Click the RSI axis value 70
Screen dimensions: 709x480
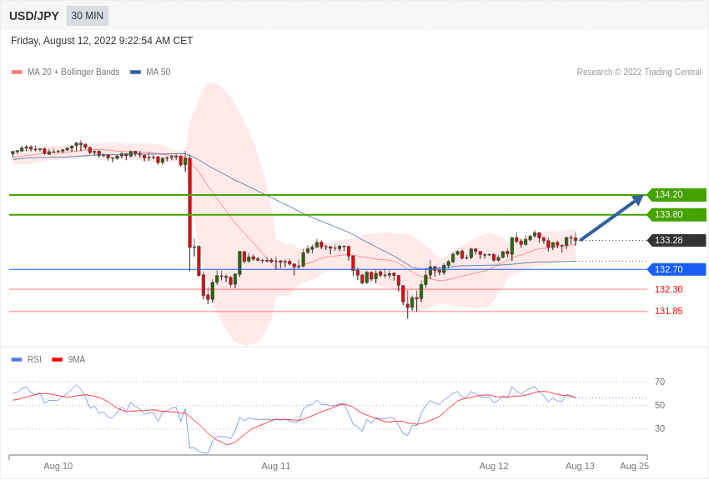(660, 382)
